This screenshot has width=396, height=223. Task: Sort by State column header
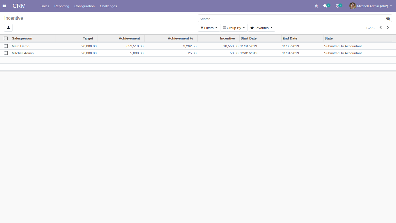tap(358, 38)
